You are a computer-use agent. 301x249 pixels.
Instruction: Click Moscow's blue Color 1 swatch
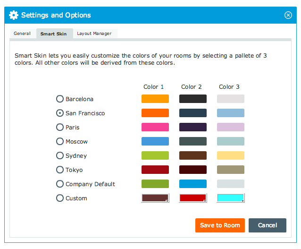point(155,141)
